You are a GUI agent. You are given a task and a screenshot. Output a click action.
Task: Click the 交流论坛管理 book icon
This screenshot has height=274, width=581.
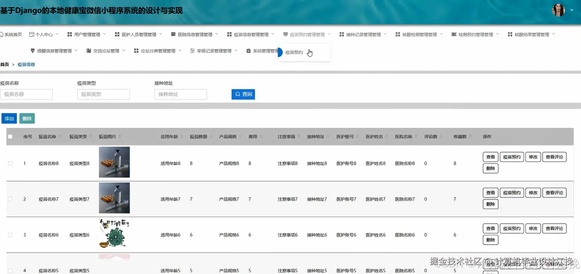pyautogui.click(x=89, y=51)
